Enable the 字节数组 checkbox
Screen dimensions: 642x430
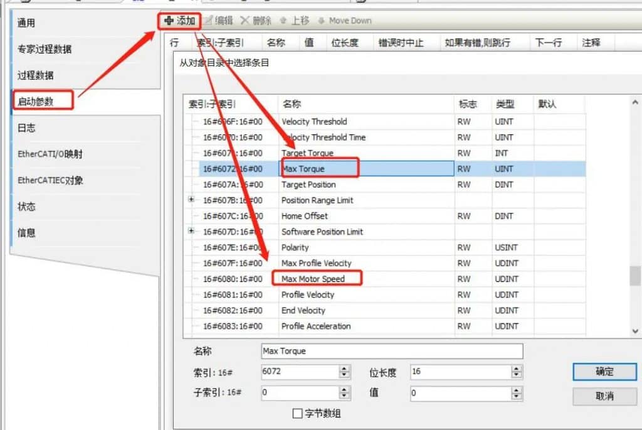[298, 414]
